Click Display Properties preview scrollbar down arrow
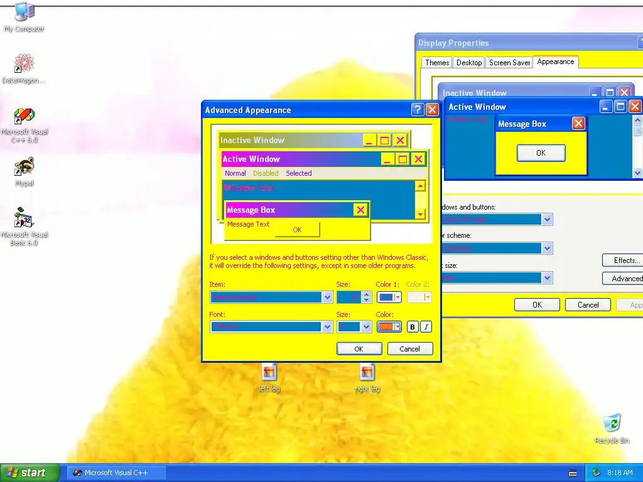Image resolution: width=643 pixels, height=482 pixels. click(638, 173)
